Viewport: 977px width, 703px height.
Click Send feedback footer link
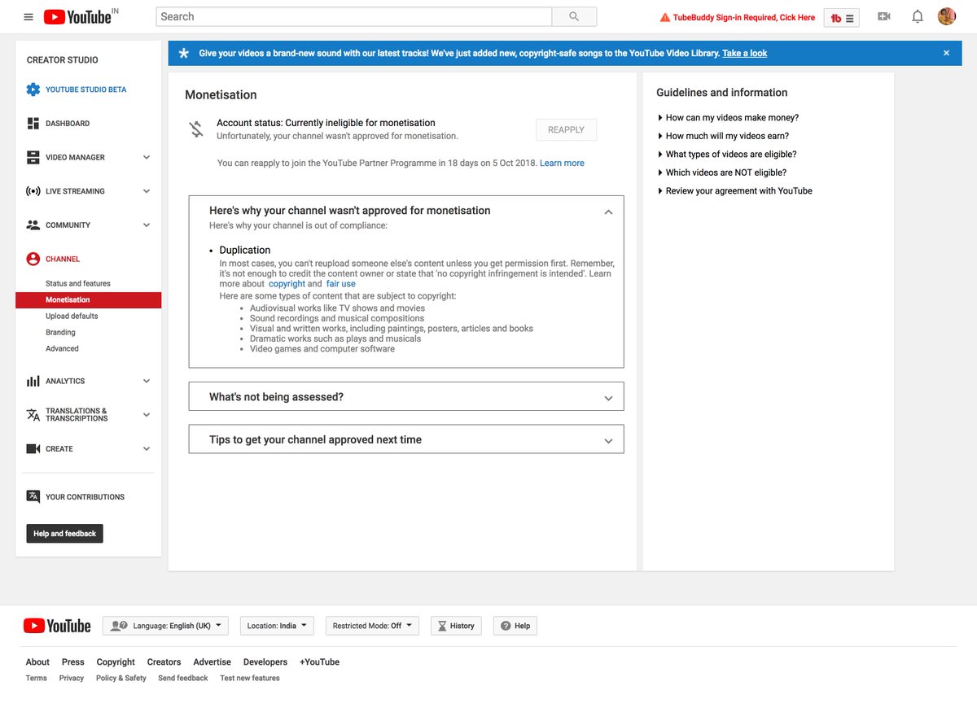coord(183,679)
